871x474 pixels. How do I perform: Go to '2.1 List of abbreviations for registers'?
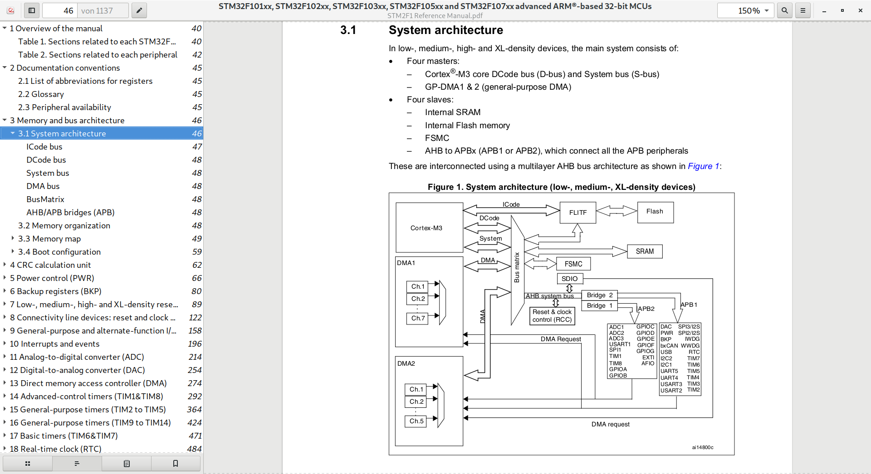point(102,81)
